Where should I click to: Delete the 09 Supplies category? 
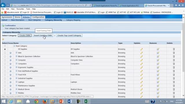coord(174,49)
